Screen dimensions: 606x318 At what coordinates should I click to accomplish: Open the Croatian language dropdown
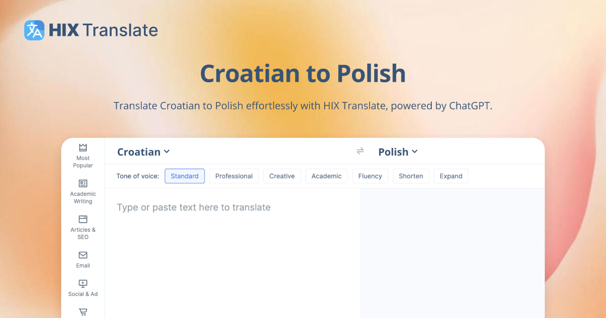(x=143, y=151)
